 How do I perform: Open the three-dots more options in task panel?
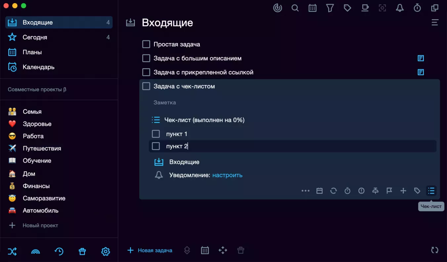[305, 191]
